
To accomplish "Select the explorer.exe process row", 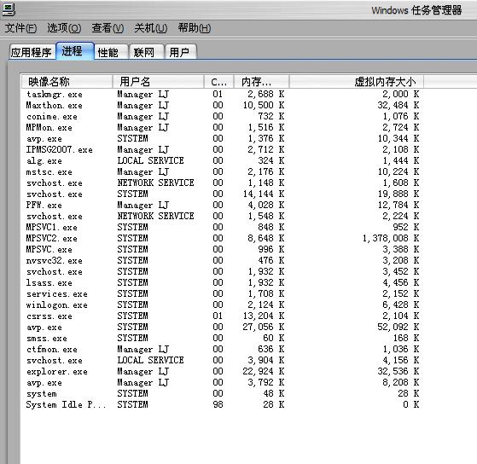I will click(222, 371).
